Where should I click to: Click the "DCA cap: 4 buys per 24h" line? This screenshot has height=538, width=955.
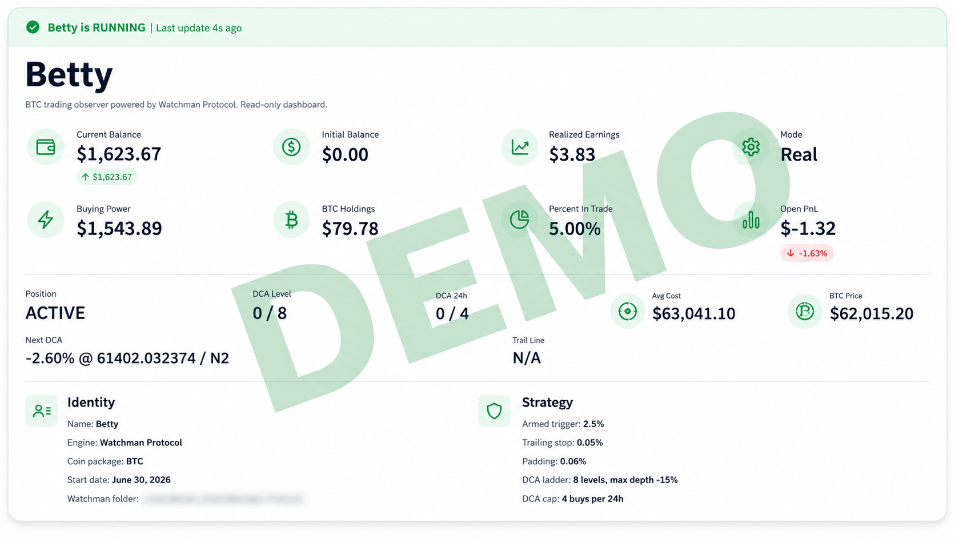(573, 499)
